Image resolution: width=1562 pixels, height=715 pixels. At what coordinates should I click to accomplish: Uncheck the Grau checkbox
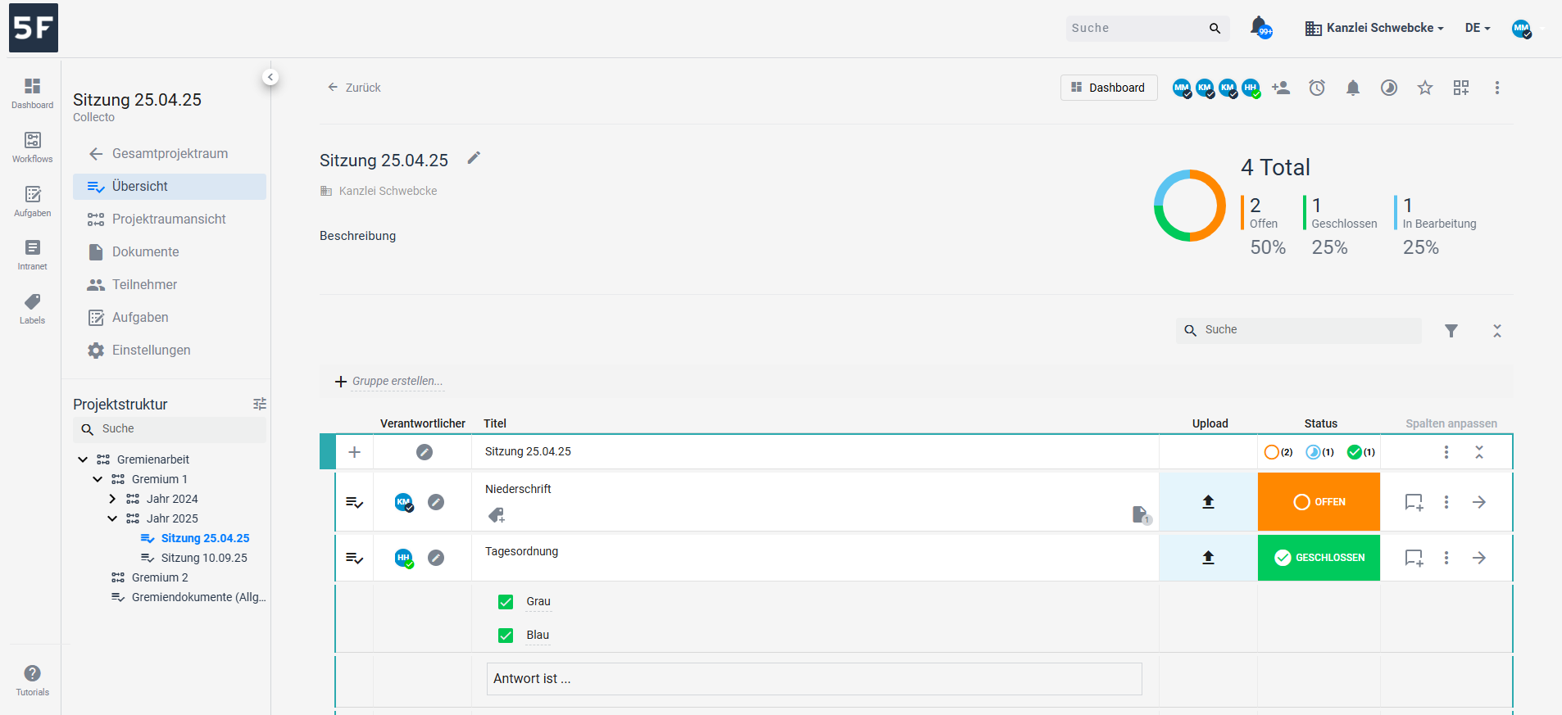(506, 602)
